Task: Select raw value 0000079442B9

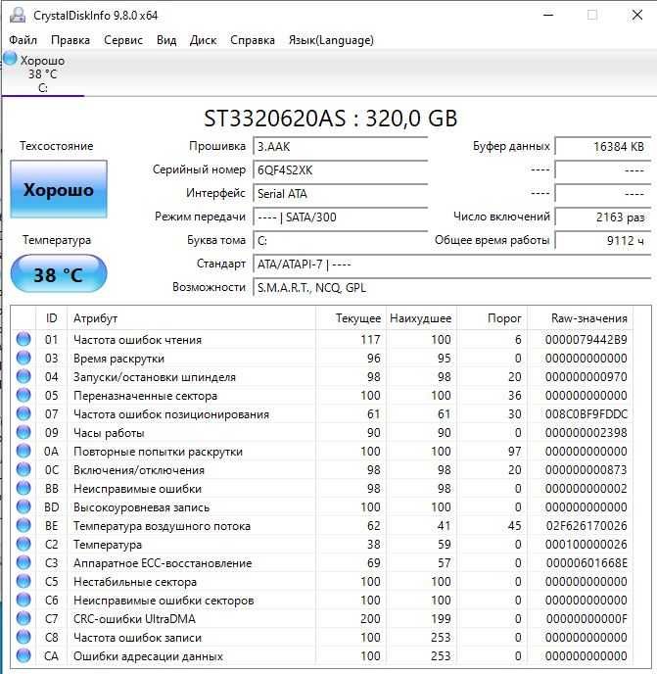Action: (587, 340)
